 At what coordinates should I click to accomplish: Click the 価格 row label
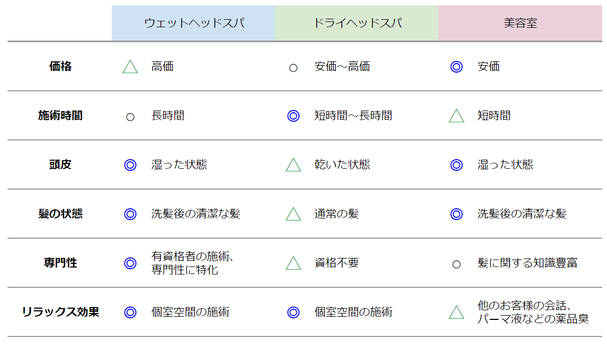(60, 67)
